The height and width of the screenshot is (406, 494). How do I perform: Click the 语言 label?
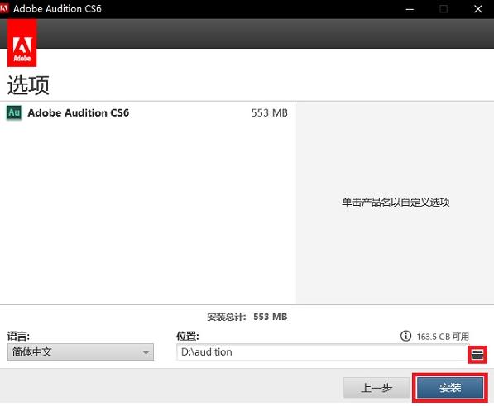pyautogui.click(x=18, y=336)
